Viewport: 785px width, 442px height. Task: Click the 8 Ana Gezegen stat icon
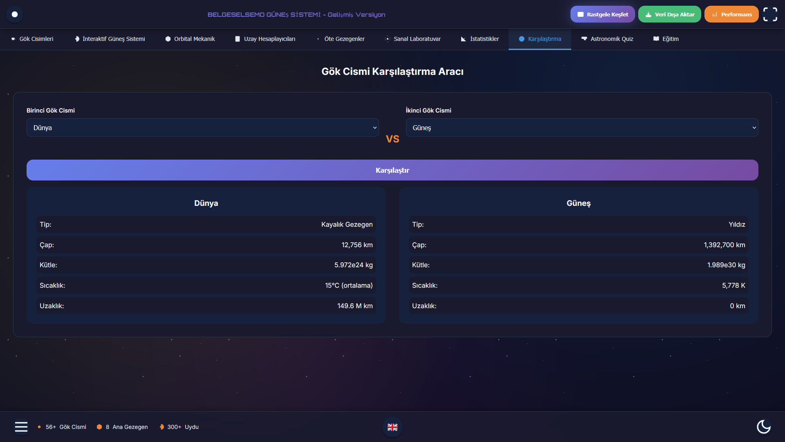pos(99,427)
